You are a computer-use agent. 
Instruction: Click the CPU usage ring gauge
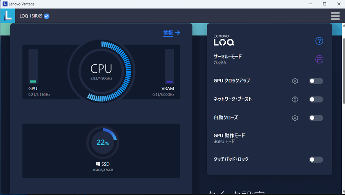101,71
